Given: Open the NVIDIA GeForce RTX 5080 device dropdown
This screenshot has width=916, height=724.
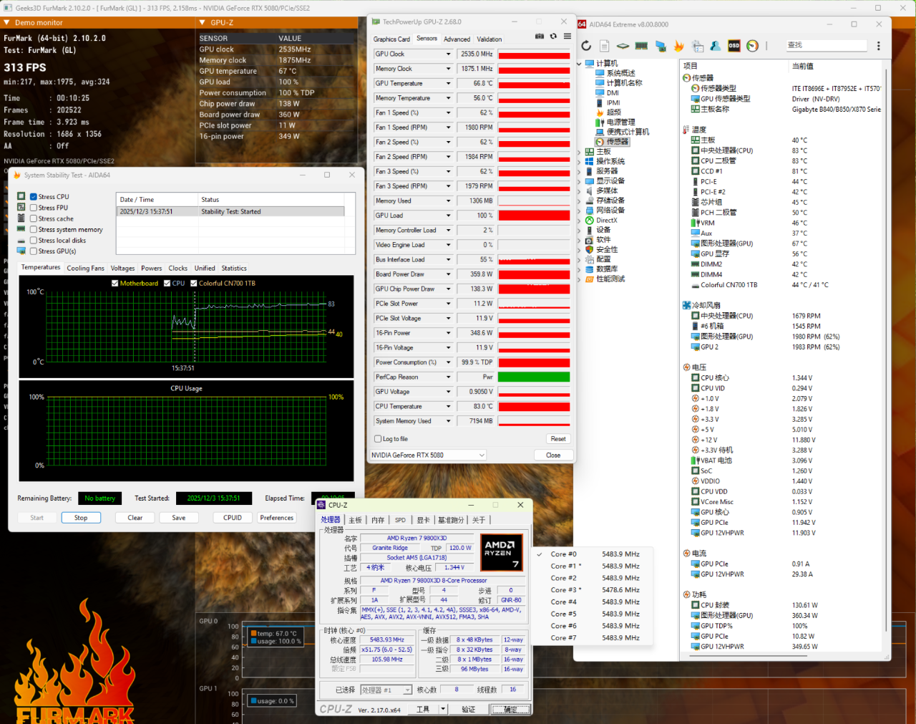Looking at the screenshot, I should click(482, 455).
